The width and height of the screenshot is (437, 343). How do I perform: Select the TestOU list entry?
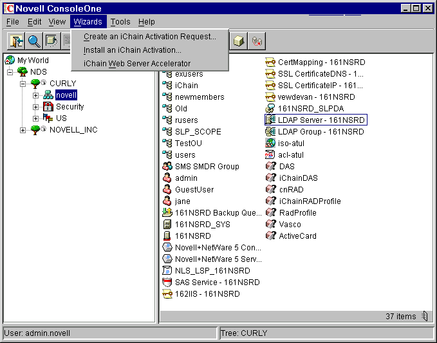(189, 144)
